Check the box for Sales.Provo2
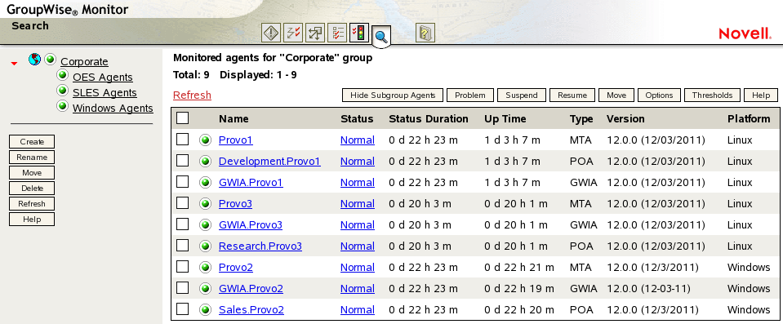The width and height of the screenshot is (783, 324). pos(183,309)
